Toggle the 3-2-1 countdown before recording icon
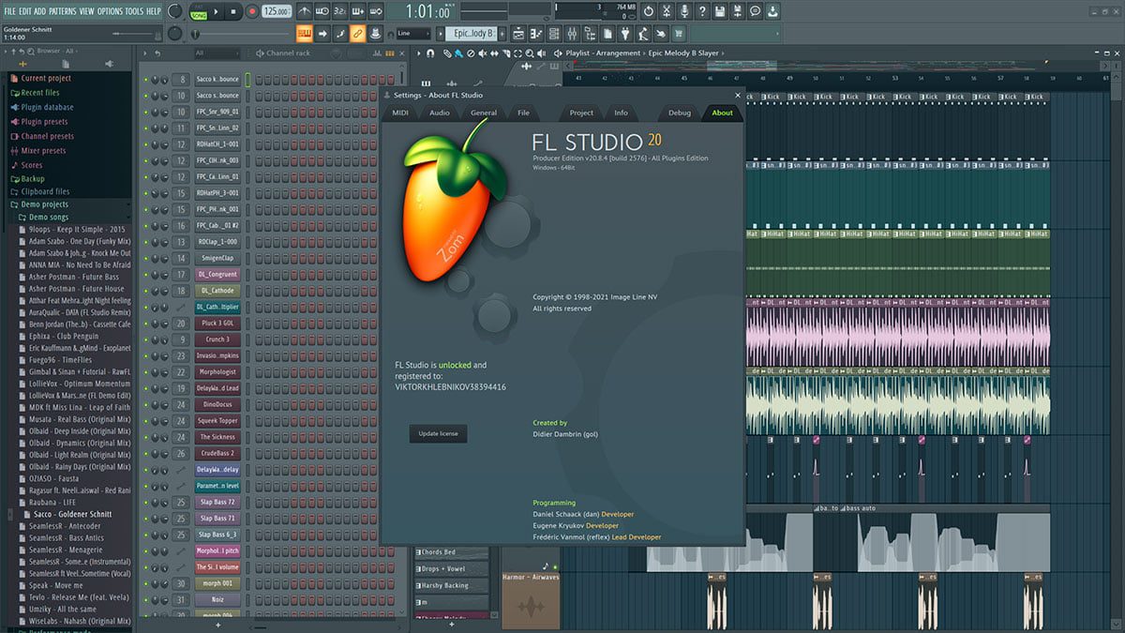Screen dimensions: 1125x633 point(339,11)
